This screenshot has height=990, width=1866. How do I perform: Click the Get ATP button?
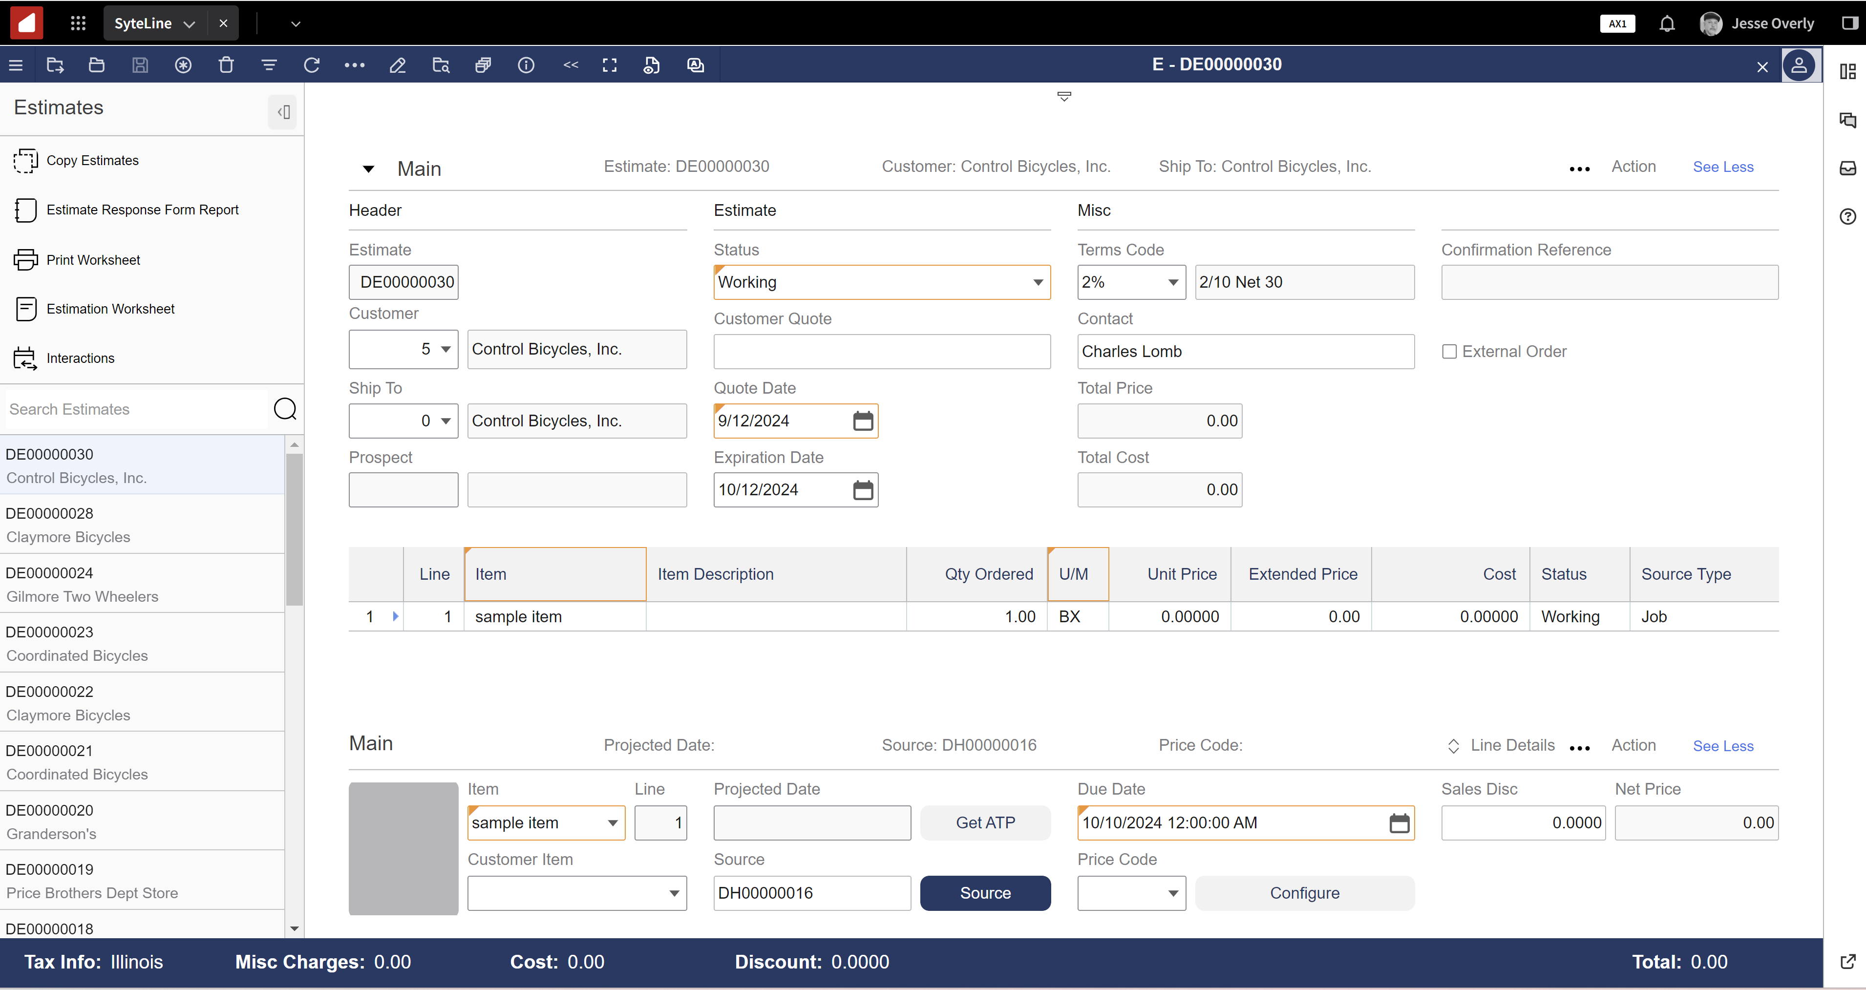pos(984,822)
